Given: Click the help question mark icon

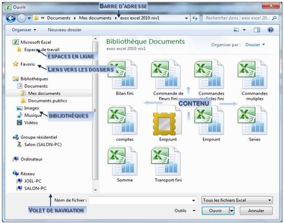Looking at the screenshot, I should pyautogui.click(x=270, y=30).
